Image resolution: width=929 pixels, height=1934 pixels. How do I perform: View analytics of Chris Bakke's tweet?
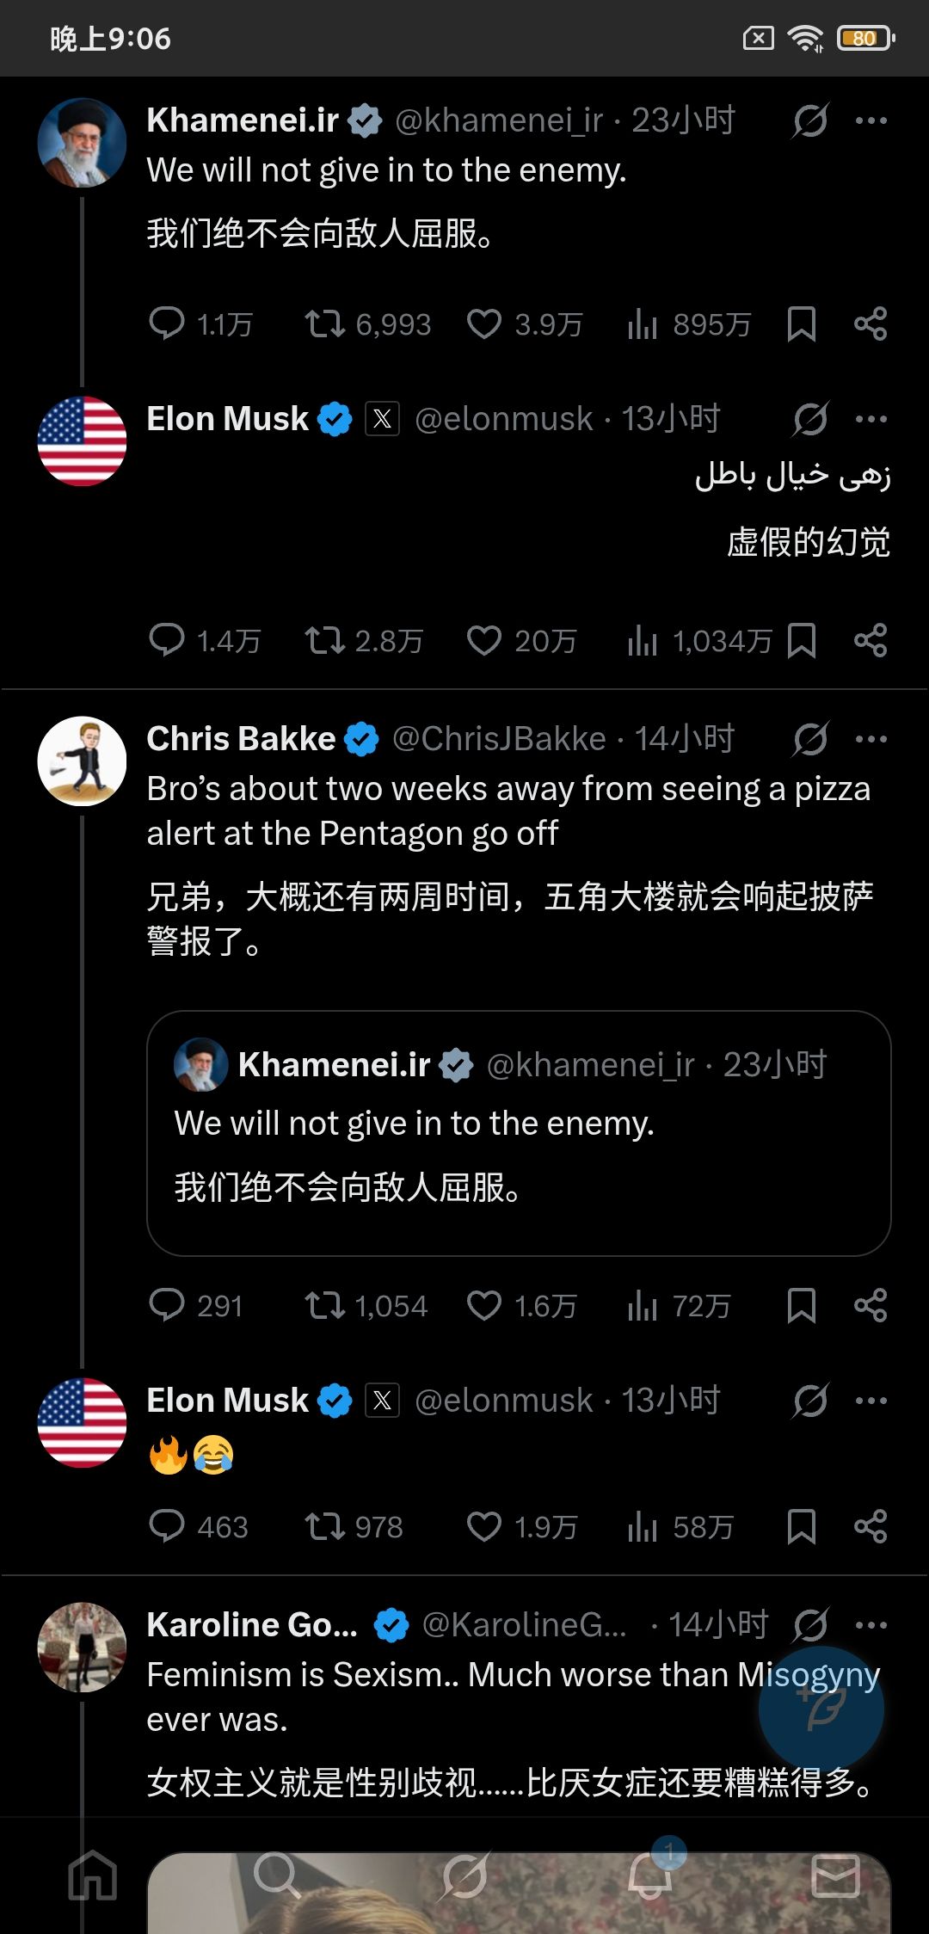(x=643, y=1306)
